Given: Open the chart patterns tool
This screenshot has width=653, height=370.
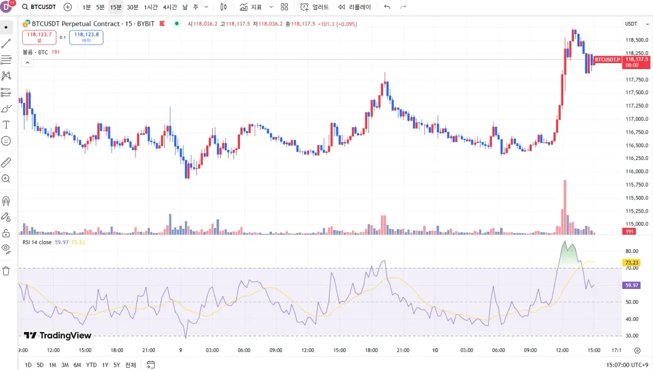Looking at the screenshot, I should (x=6, y=76).
